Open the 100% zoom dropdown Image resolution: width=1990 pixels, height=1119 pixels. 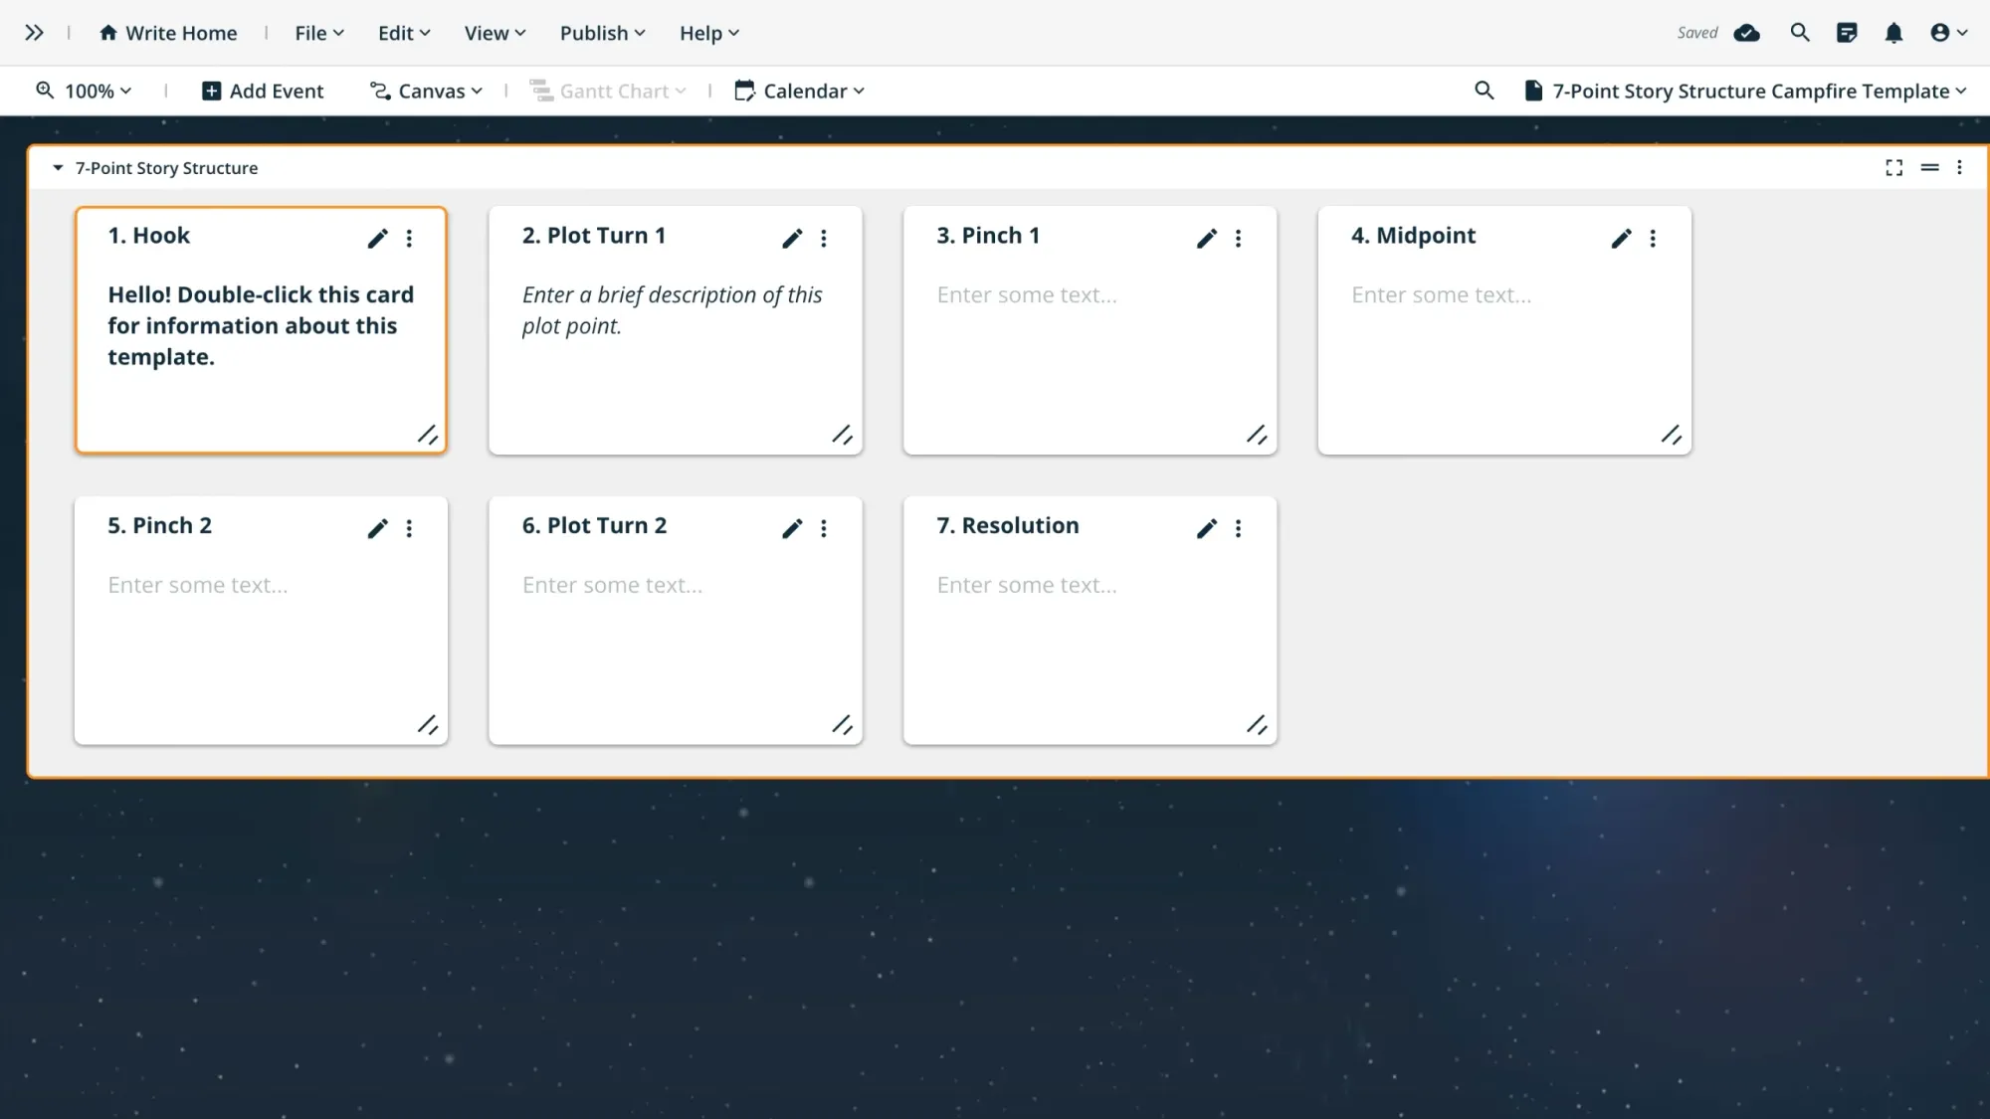(84, 91)
